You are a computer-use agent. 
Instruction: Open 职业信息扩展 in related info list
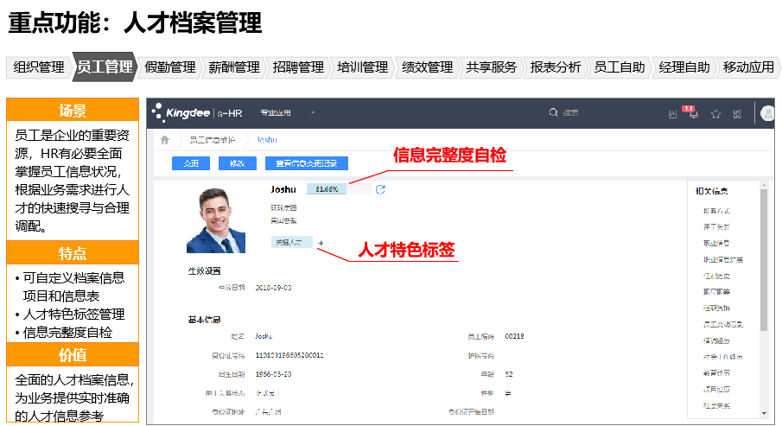coord(723,260)
